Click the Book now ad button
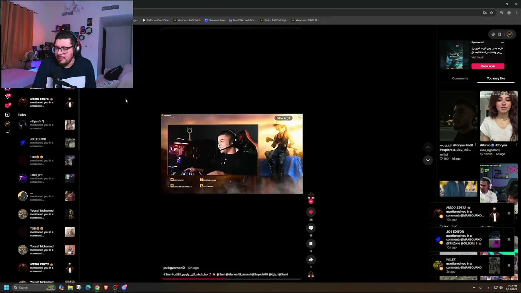The height and width of the screenshot is (293, 521). click(x=488, y=66)
